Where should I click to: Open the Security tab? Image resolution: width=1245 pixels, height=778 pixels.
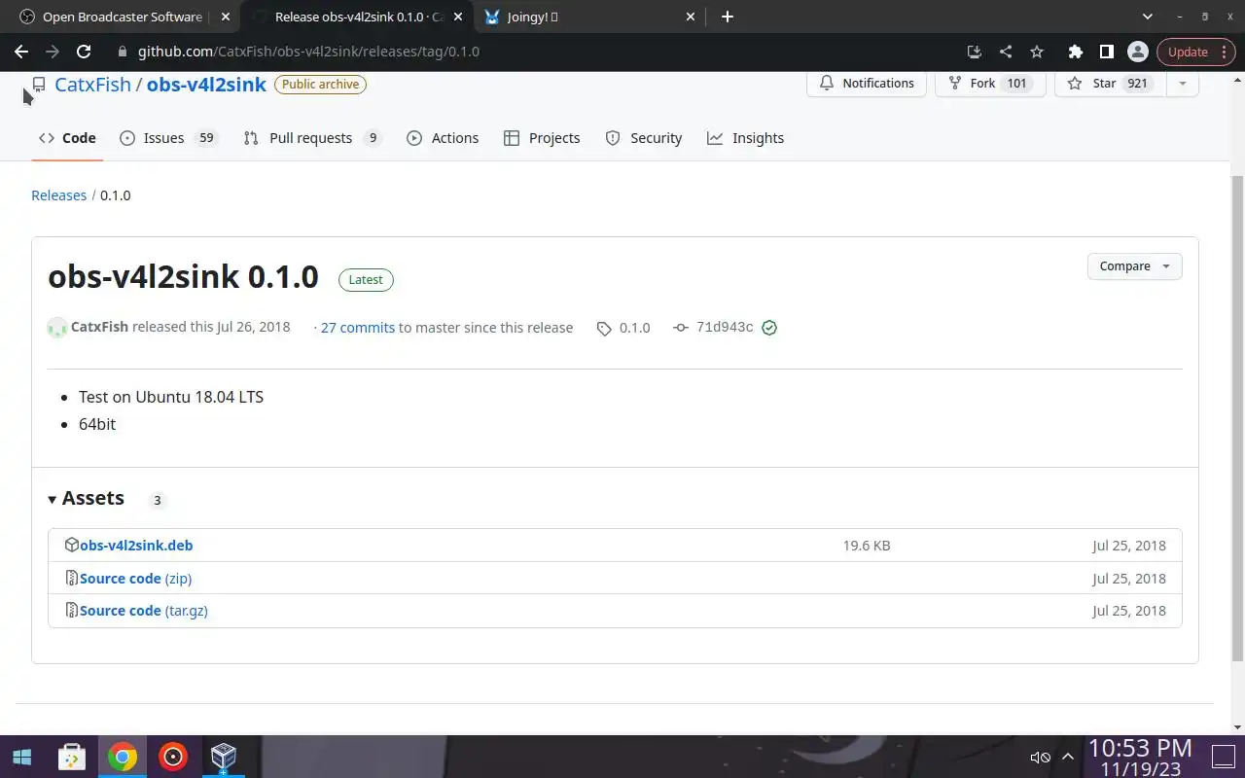coord(644,138)
